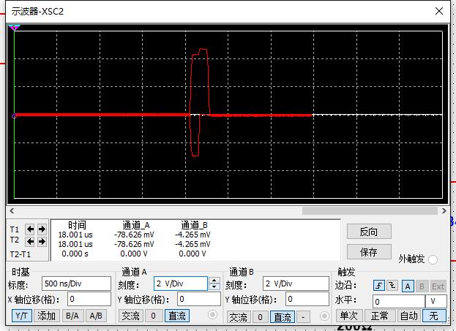
Task: Enable the 外触发 external trigger radio
Action: (x=433, y=259)
